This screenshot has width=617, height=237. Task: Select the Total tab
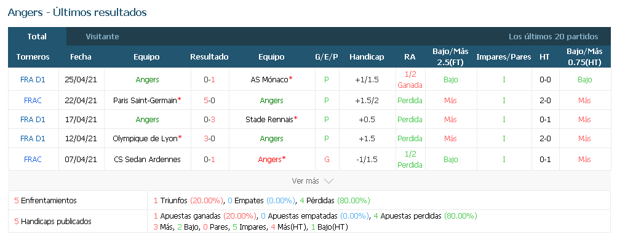37,37
